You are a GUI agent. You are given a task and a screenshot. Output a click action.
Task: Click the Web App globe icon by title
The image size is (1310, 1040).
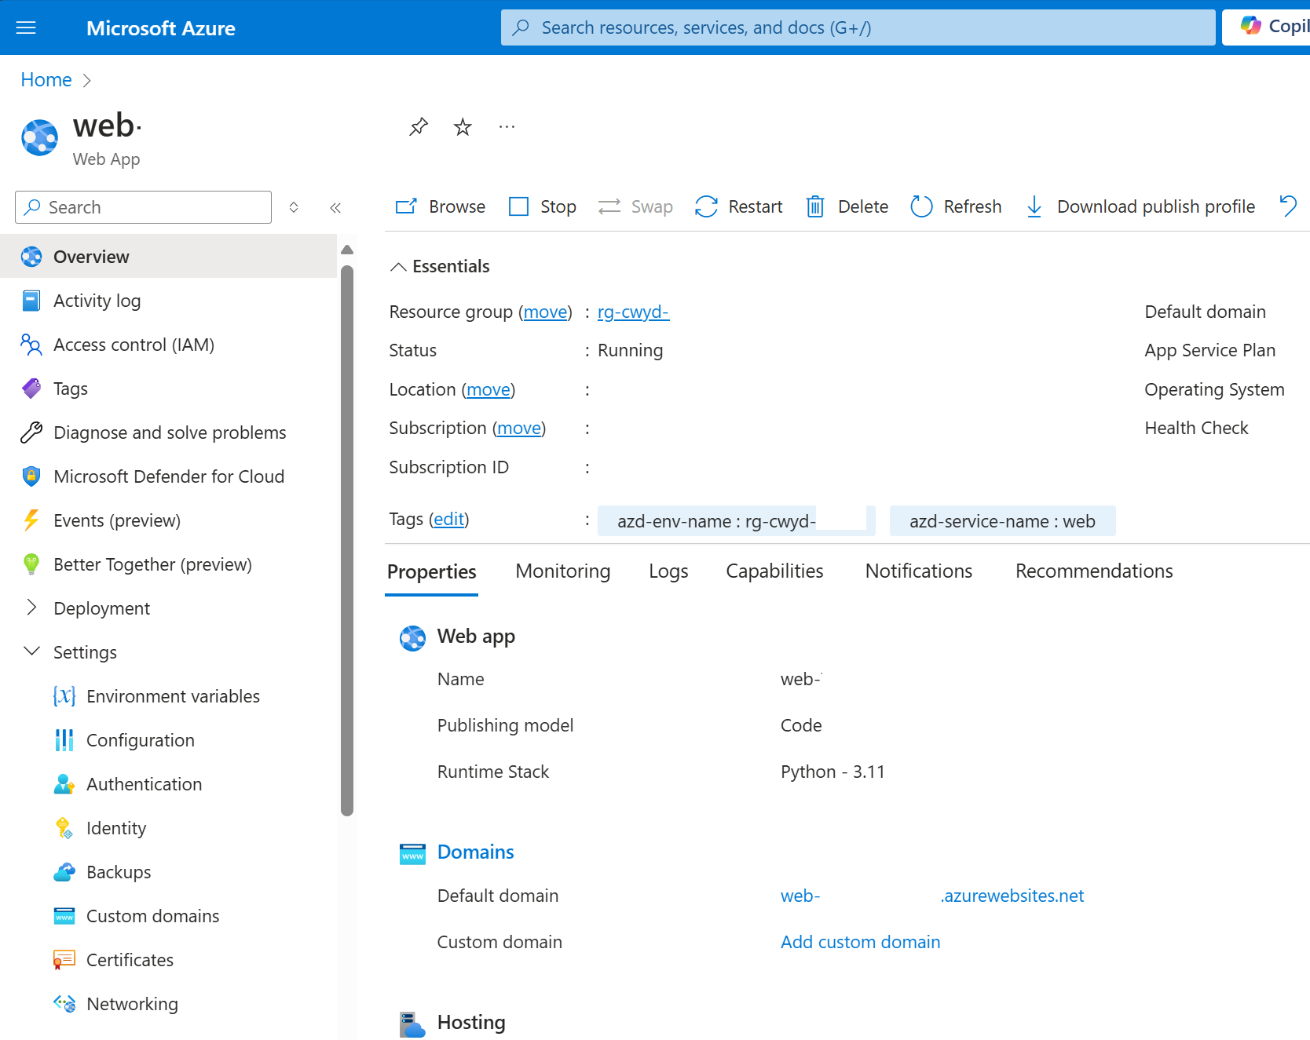39,138
